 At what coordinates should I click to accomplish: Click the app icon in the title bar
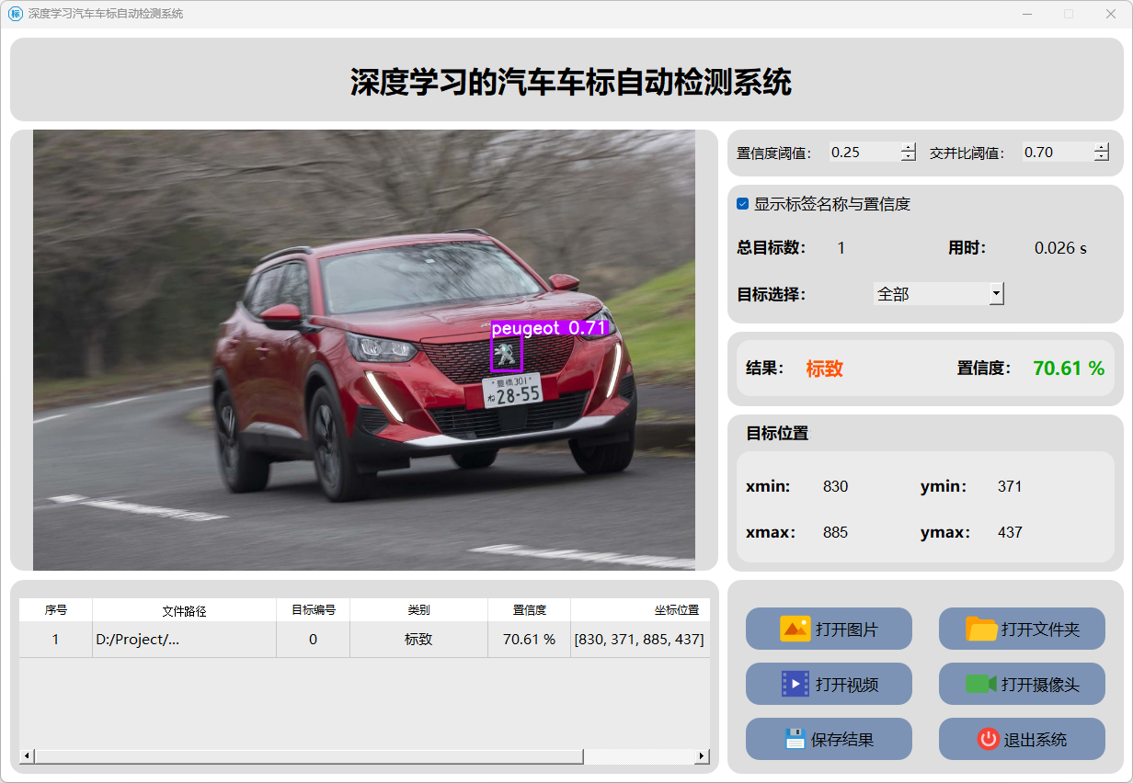tap(15, 14)
